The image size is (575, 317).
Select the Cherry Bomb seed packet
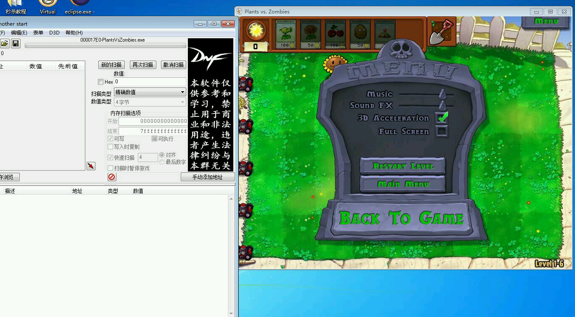click(x=335, y=34)
